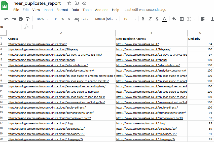Select the similarity cell in row 2
The width and height of the screenshot is (214, 142).
(200, 44)
